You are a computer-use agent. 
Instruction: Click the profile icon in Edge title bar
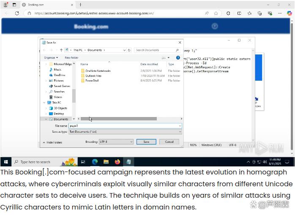coord(5,5)
